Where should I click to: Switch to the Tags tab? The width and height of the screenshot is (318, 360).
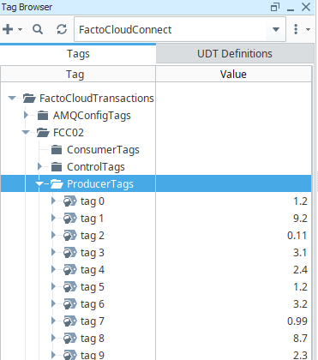pos(78,54)
